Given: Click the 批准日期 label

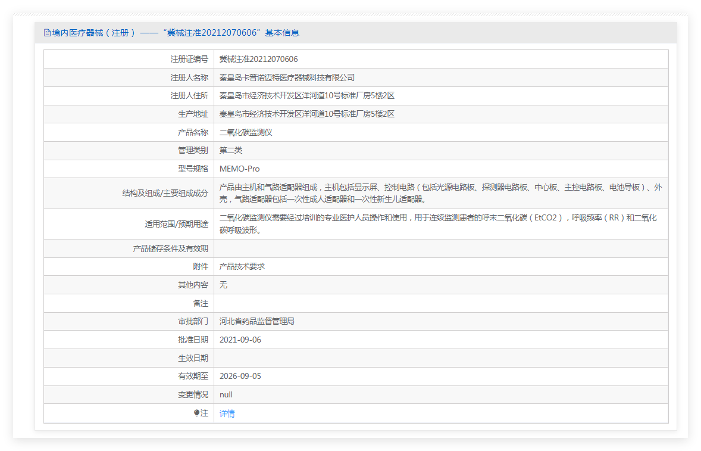Looking at the screenshot, I should tap(193, 340).
